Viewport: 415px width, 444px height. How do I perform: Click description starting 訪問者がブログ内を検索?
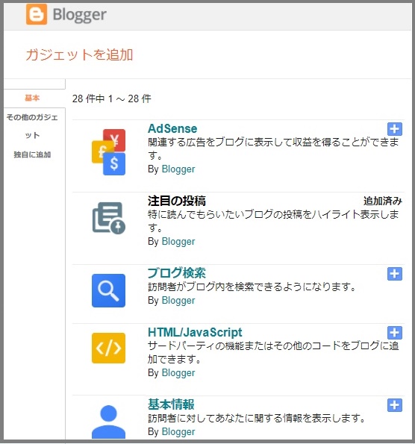[x=252, y=287]
